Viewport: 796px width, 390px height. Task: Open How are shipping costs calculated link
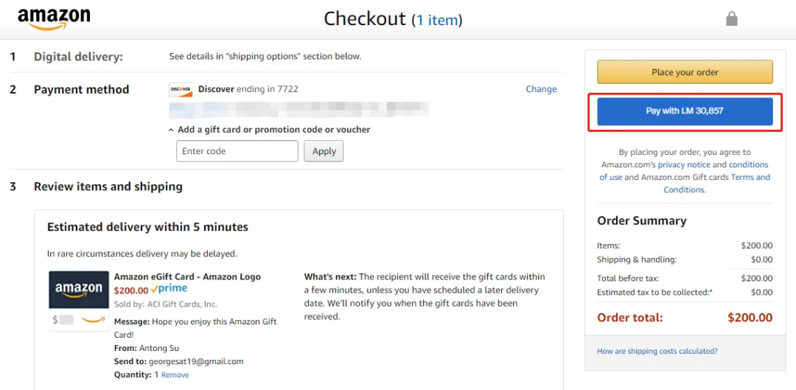657,351
